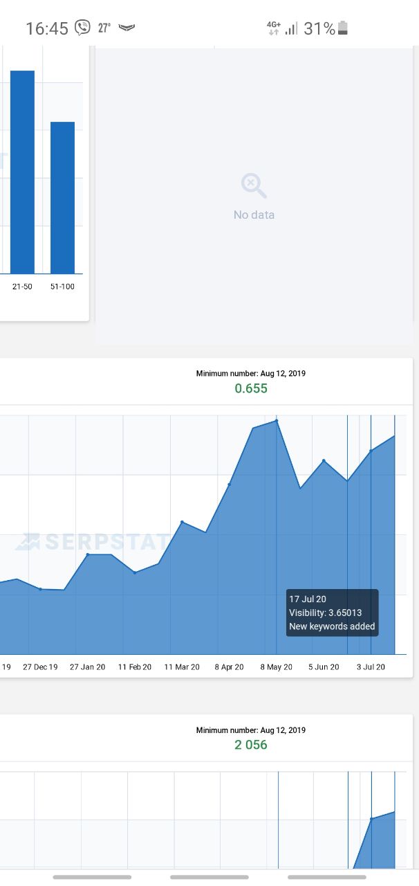
Task: Tap the Viber icon in status bar
Action: pyautogui.click(x=83, y=28)
